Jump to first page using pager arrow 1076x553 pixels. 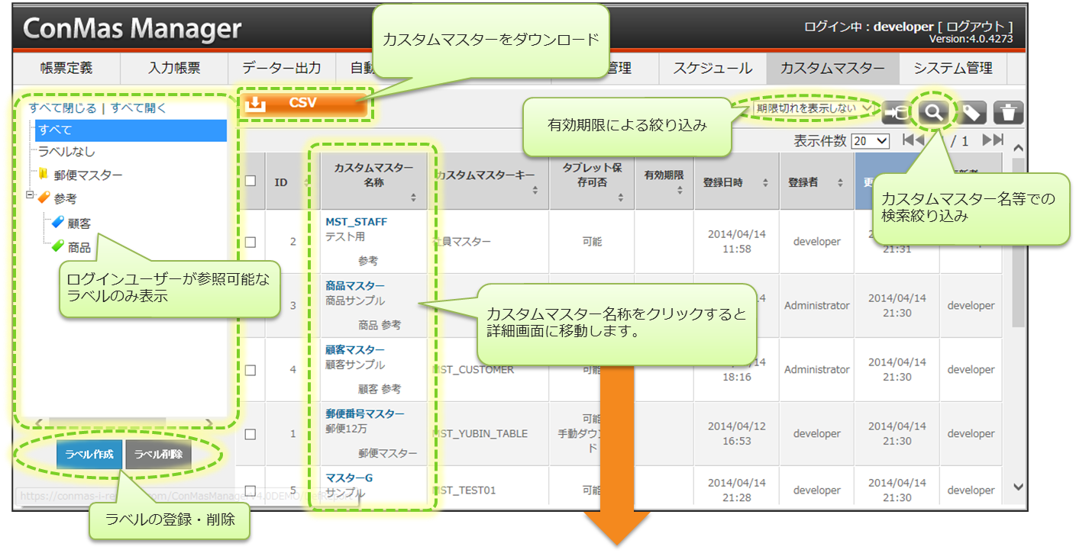click(x=913, y=140)
